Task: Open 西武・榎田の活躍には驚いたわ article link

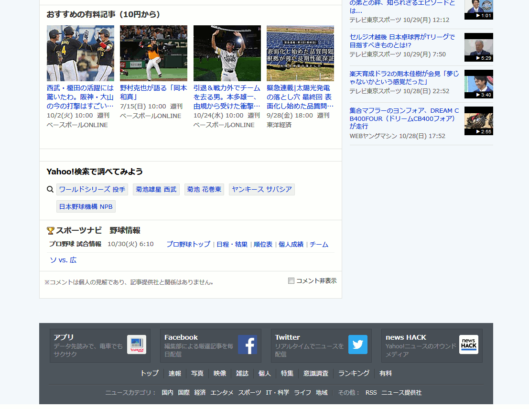Action: click(80, 97)
